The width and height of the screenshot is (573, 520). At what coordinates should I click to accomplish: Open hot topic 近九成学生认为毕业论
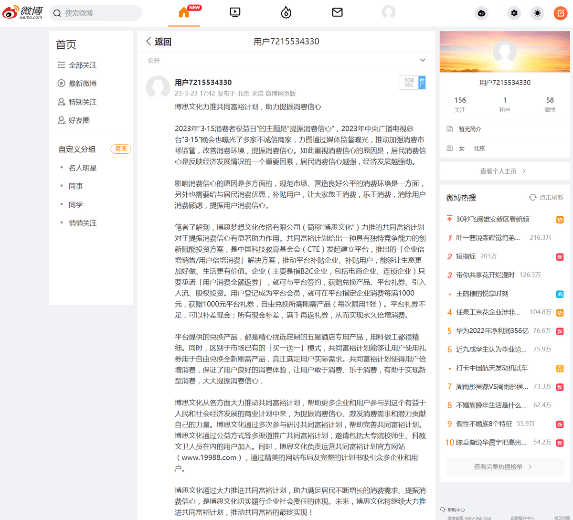pyautogui.click(x=491, y=350)
